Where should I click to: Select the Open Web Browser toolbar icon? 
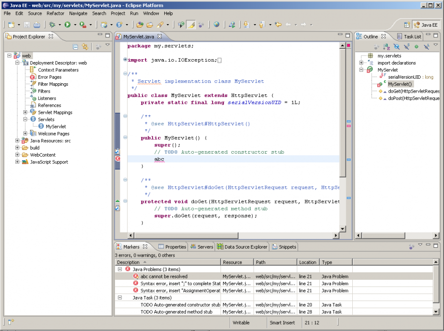click(216, 24)
